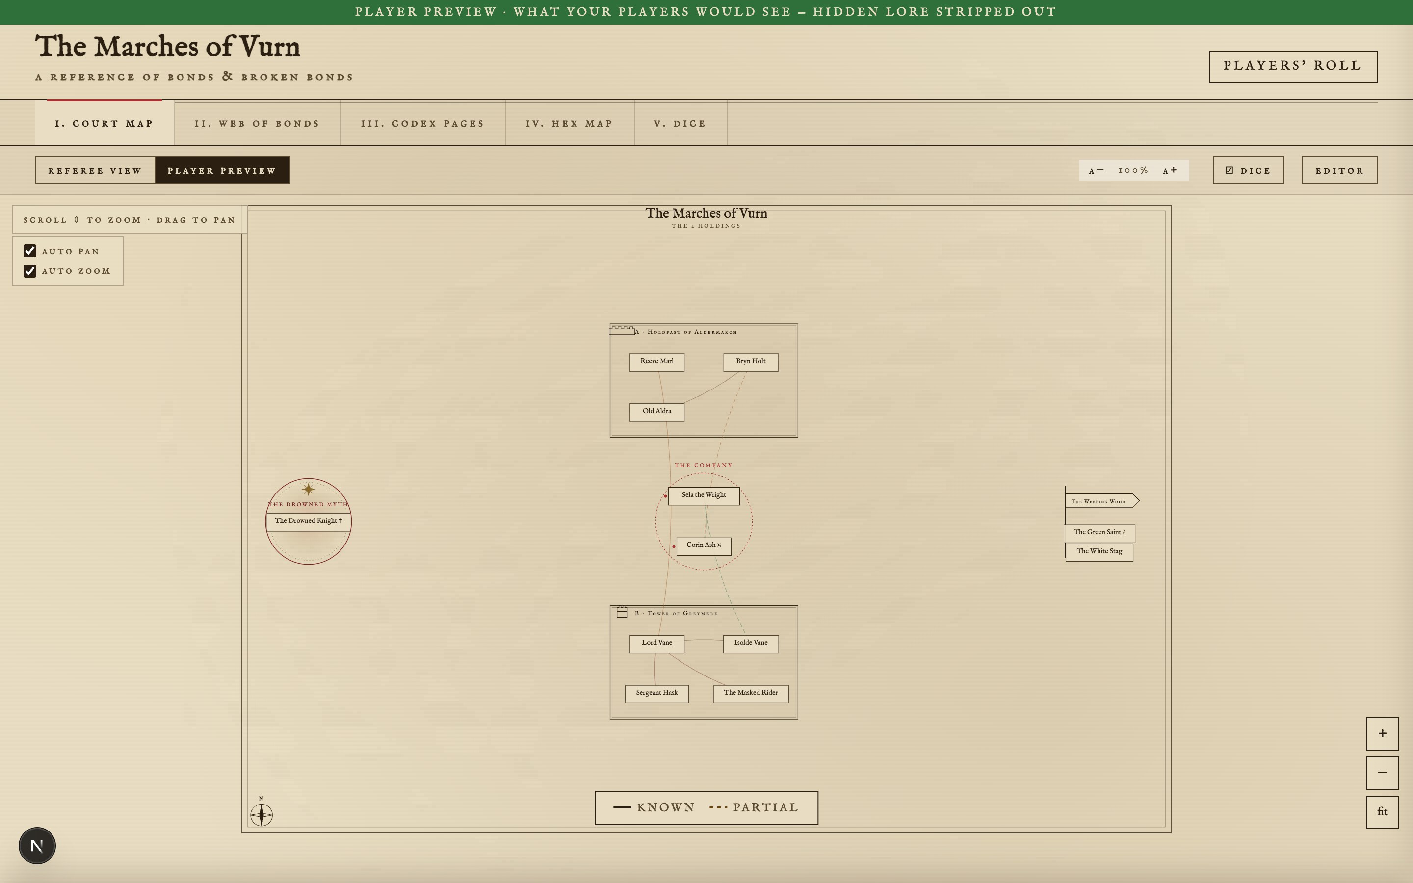Click the Tower of Greymere label
1413x883 pixels.
676,613
